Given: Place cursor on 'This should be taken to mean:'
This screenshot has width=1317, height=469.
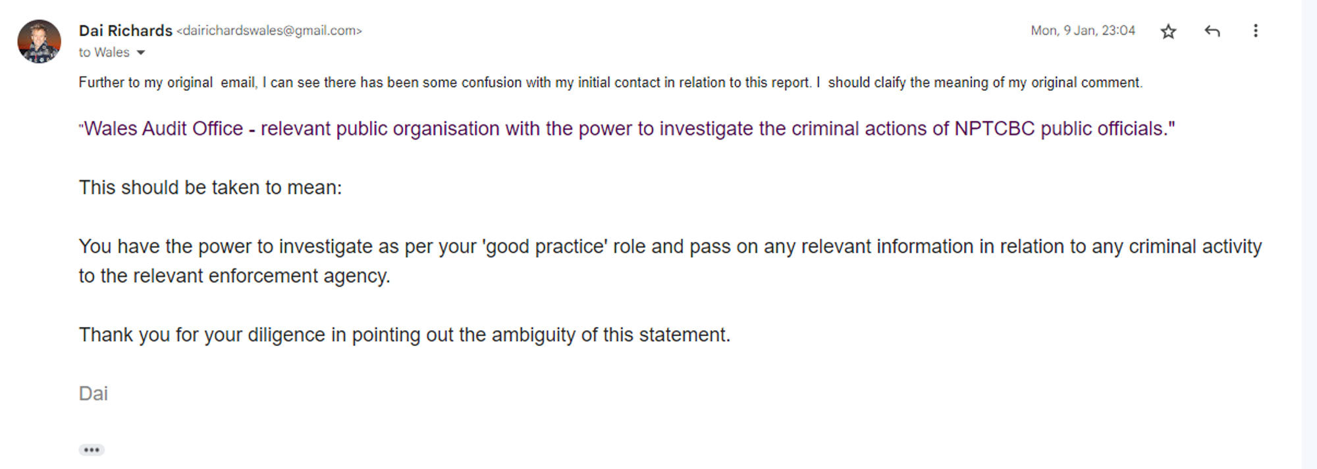Looking at the screenshot, I should (211, 187).
